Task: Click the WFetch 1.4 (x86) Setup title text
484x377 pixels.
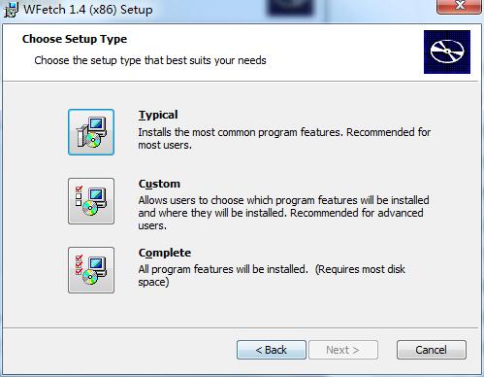Action: [88, 10]
